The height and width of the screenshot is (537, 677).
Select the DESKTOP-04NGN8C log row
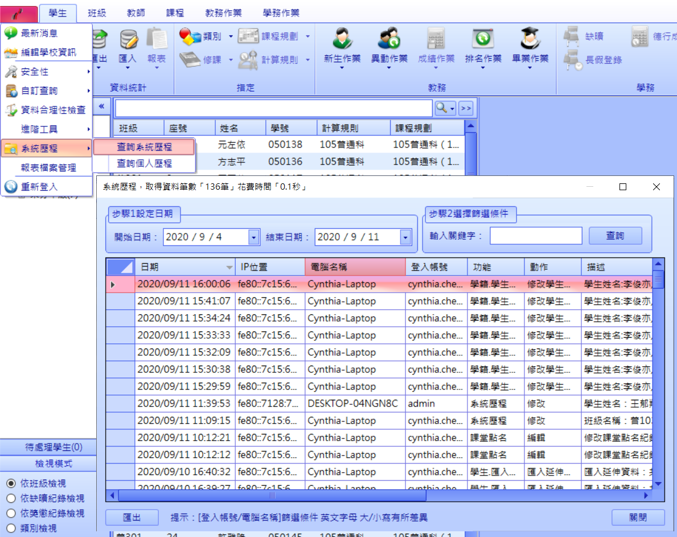click(379, 404)
